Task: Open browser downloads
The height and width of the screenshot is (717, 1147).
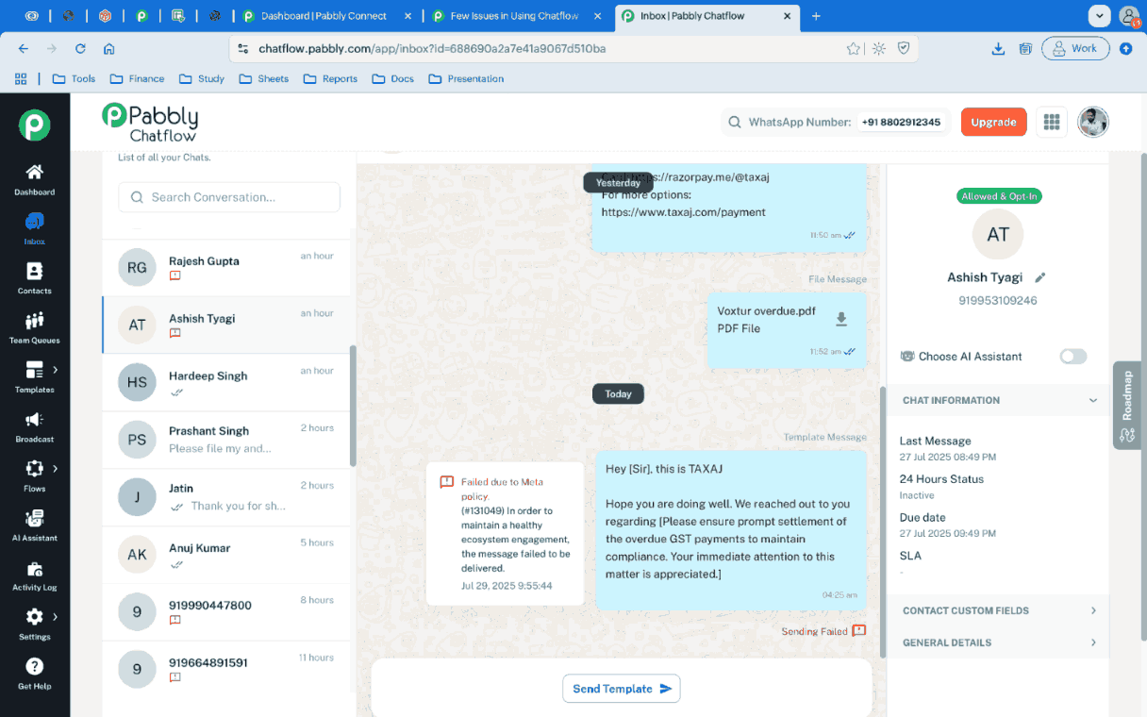Action: tap(998, 48)
